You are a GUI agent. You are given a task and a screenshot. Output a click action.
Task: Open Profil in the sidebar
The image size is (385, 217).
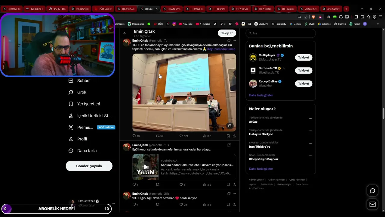78,139
